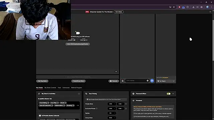Open Private Show minimum minutes dropdown
This screenshot has width=214, height=120.
click(120, 104)
